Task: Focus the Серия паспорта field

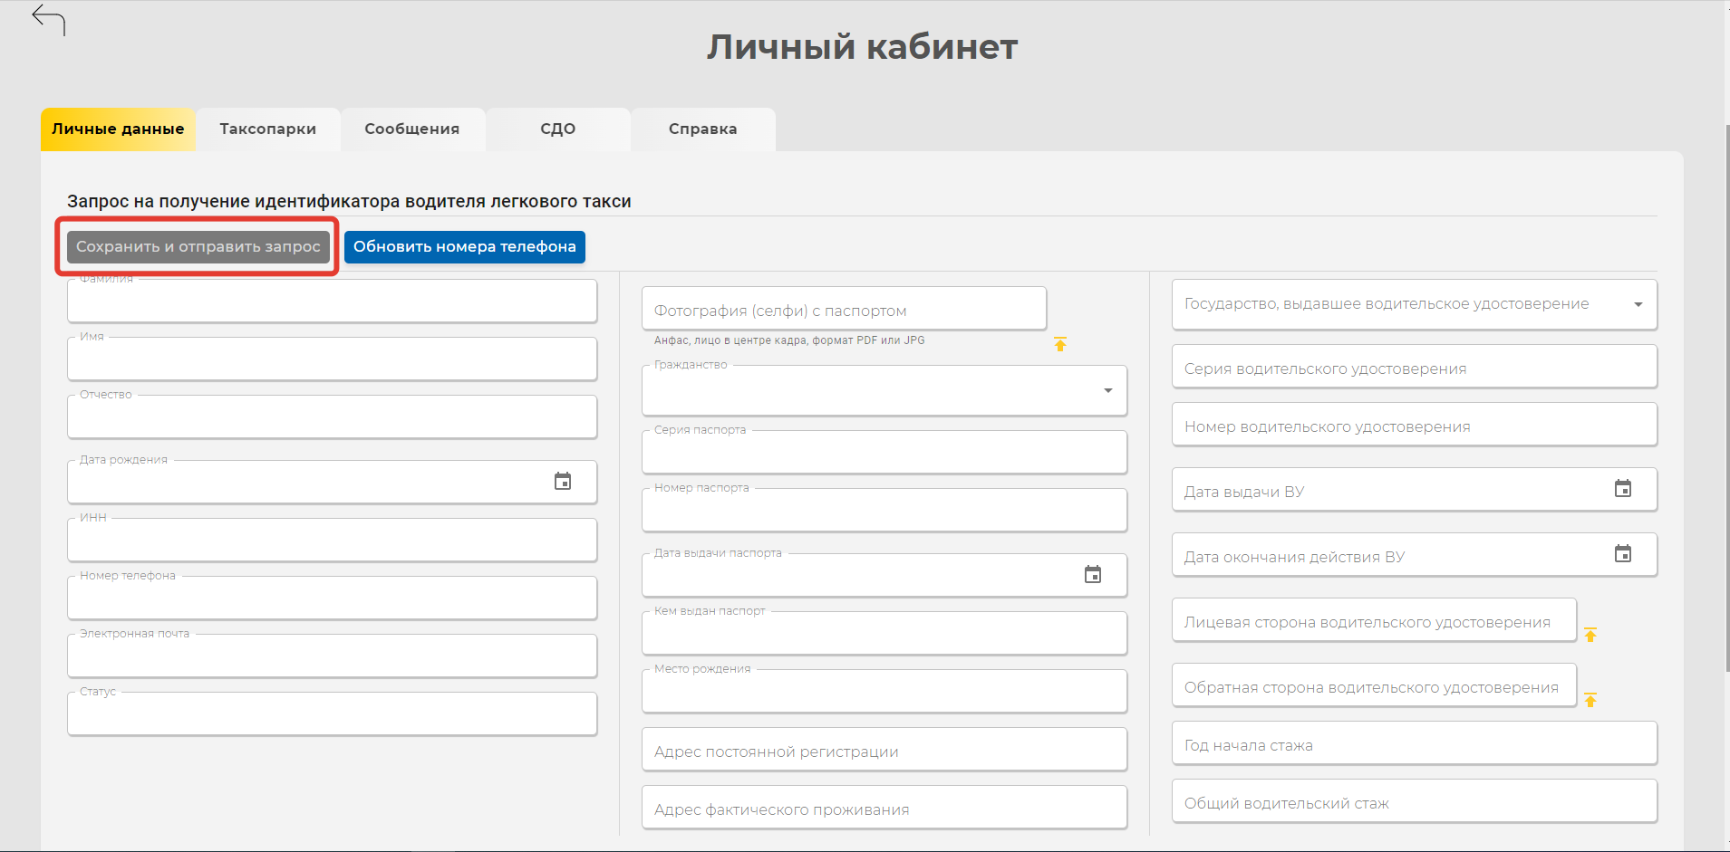Action: (884, 452)
